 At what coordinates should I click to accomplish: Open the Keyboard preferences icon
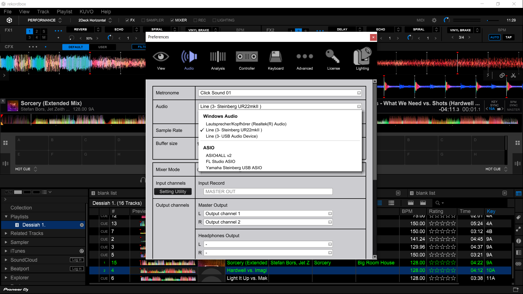point(276,57)
